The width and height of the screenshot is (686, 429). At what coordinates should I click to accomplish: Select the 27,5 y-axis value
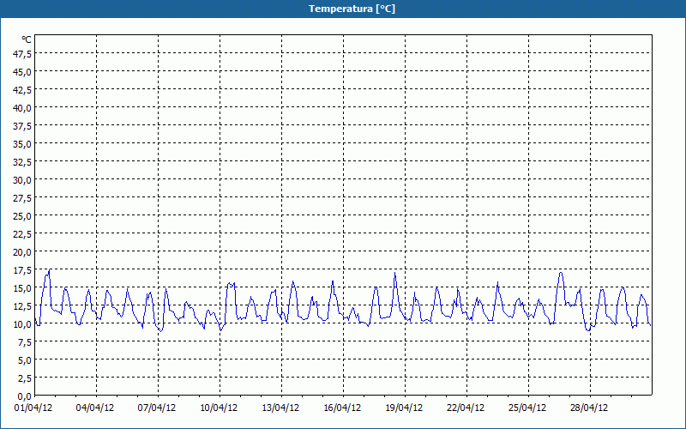pos(22,198)
